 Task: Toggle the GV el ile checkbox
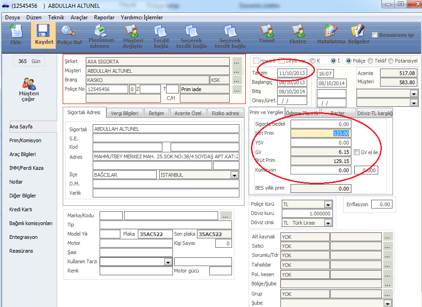[x=357, y=152]
